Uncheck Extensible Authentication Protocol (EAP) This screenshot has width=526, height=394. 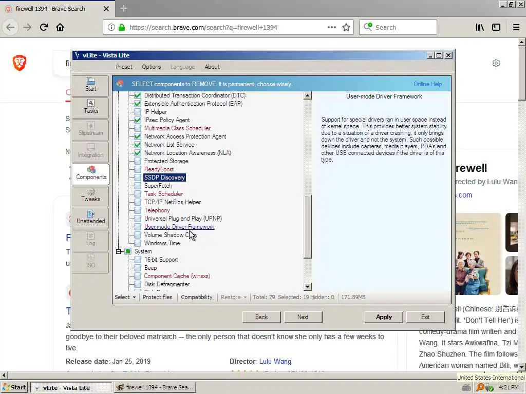tap(138, 104)
